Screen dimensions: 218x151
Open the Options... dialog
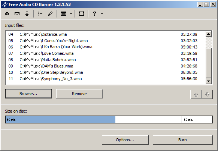[x=125, y=140]
